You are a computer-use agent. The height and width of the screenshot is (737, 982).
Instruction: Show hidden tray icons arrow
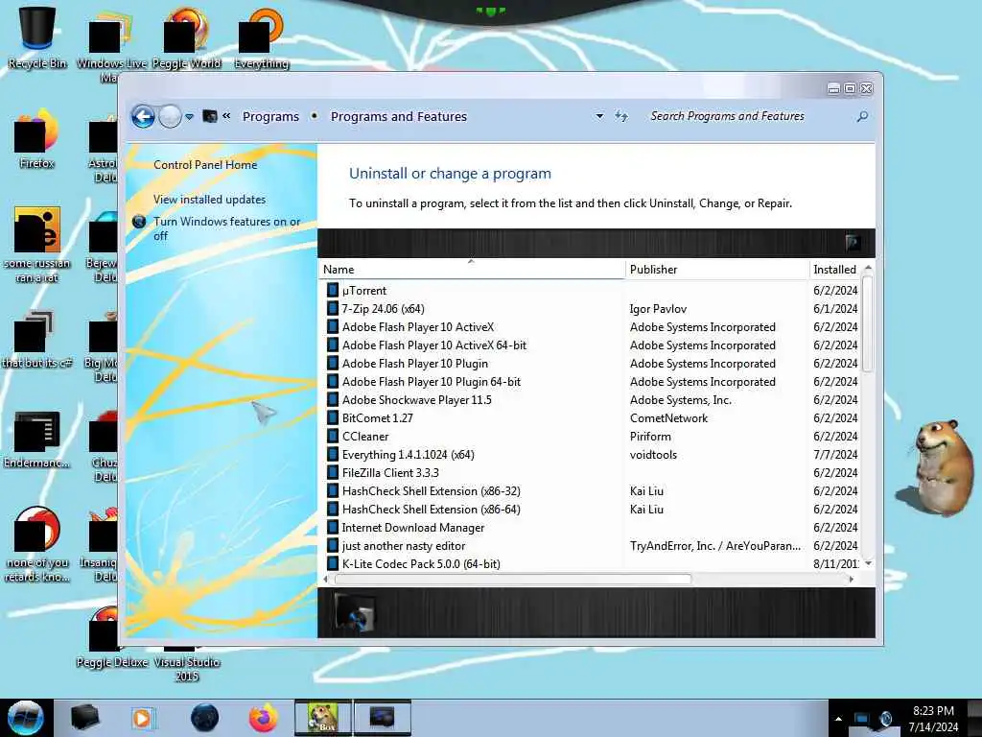click(x=838, y=718)
